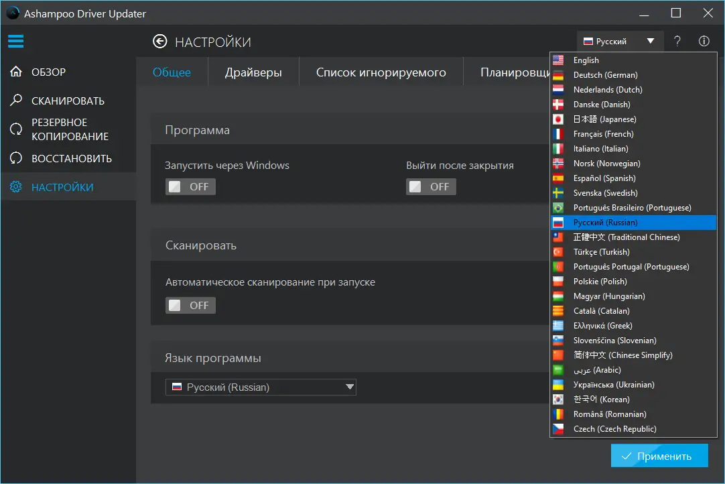The width and height of the screenshot is (725, 484).
Task: Click the US flag beside English
Action: pyautogui.click(x=558, y=60)
